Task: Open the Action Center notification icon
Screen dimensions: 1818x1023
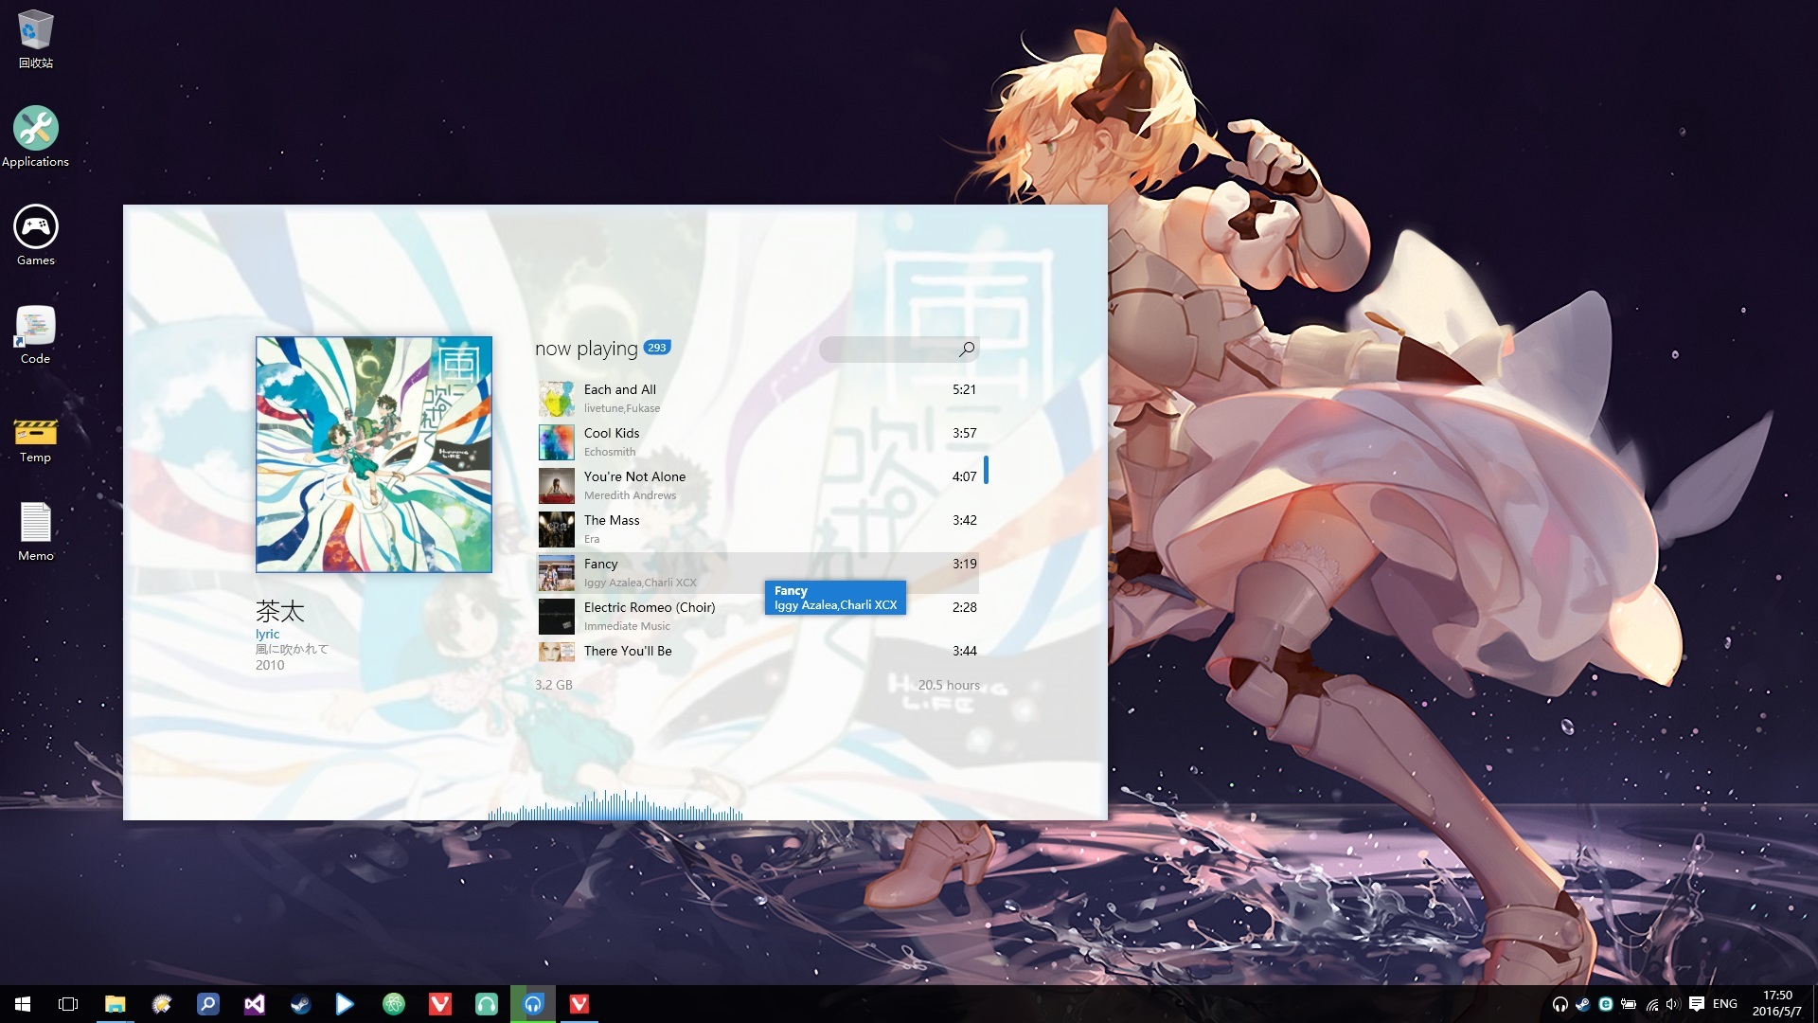Action: pyautogui.click(x=1697, y=1004)
